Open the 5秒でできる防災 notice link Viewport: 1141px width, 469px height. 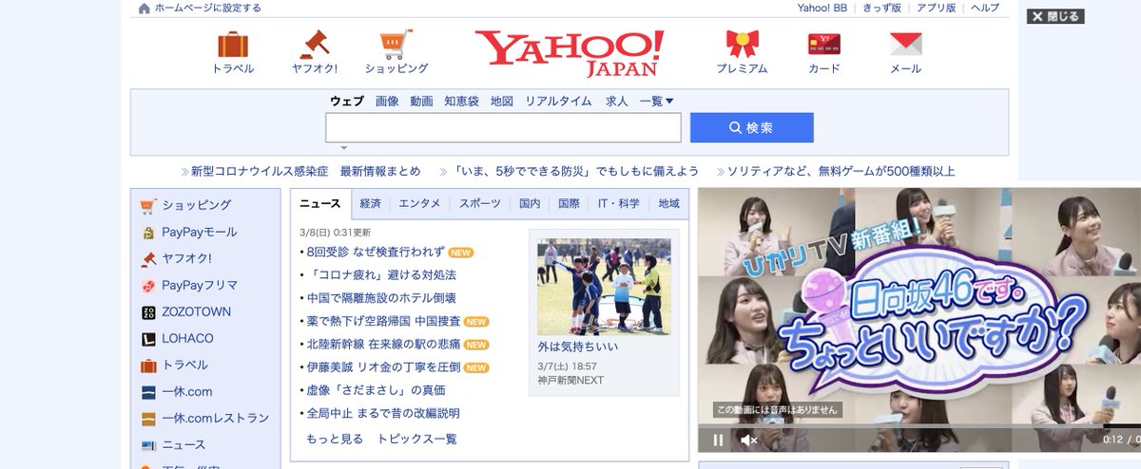[x=576, y=172]
